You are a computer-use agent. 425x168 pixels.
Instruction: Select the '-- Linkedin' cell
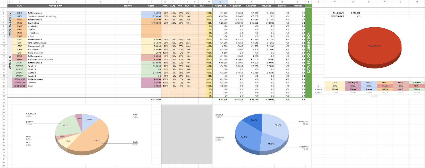pos(56,26)
